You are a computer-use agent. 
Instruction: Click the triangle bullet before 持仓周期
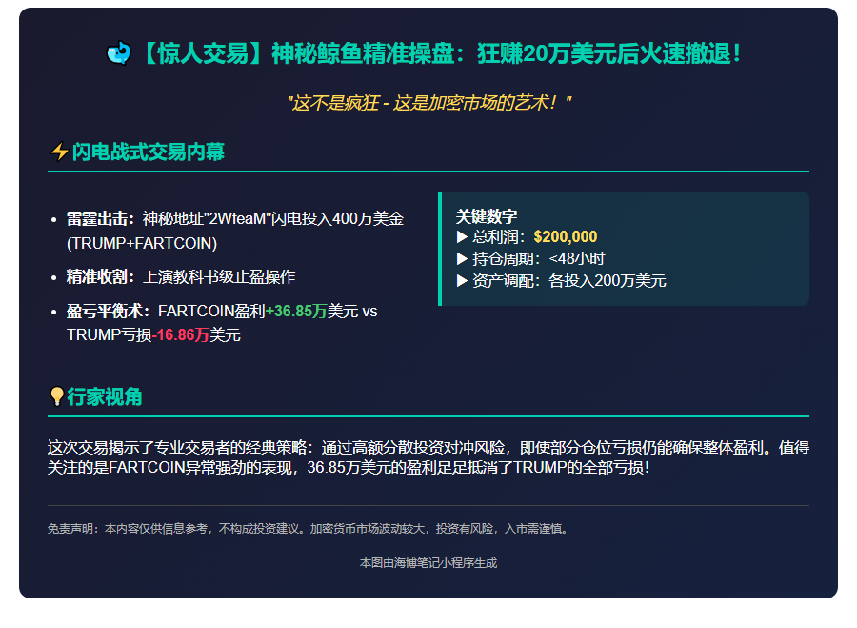click(x=463, y=259)
